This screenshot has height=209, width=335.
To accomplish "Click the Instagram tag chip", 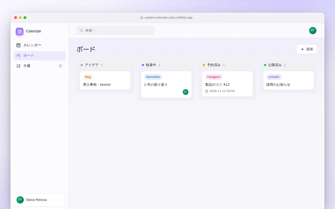I will click(214, 77).
